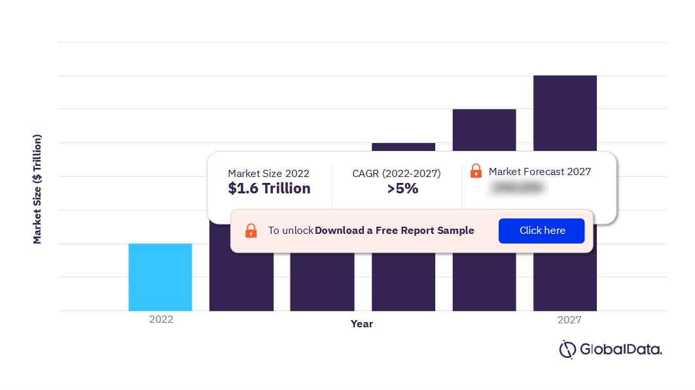Click the lock icon beside 'To unlock'
The height and width of the screenshot is (390, 695).
251,231
